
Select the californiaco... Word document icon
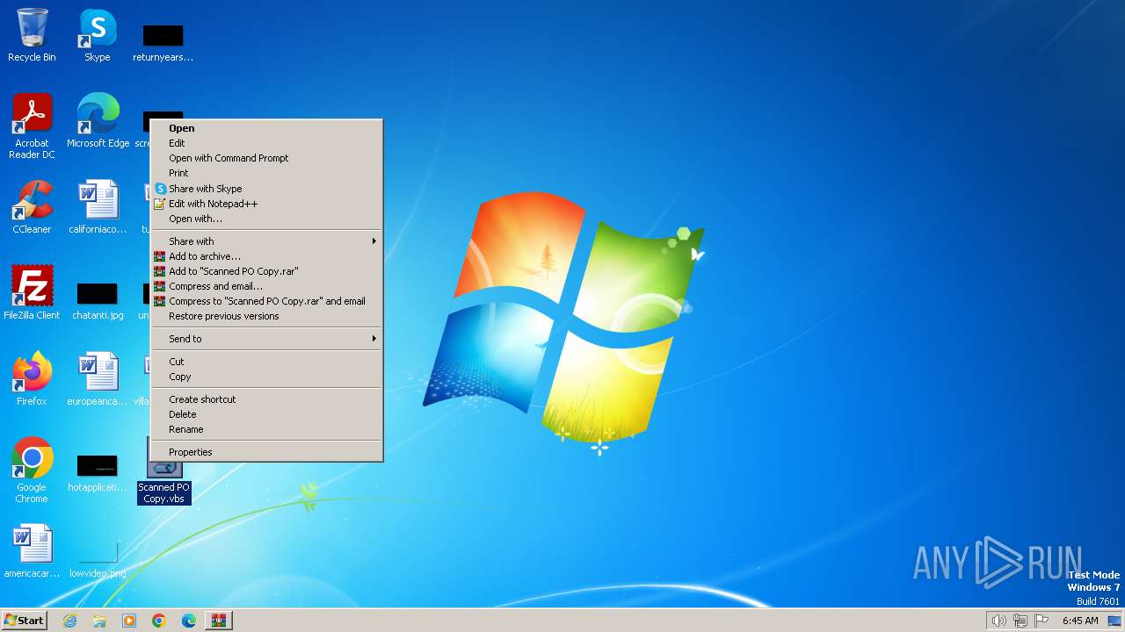[98, 206]
